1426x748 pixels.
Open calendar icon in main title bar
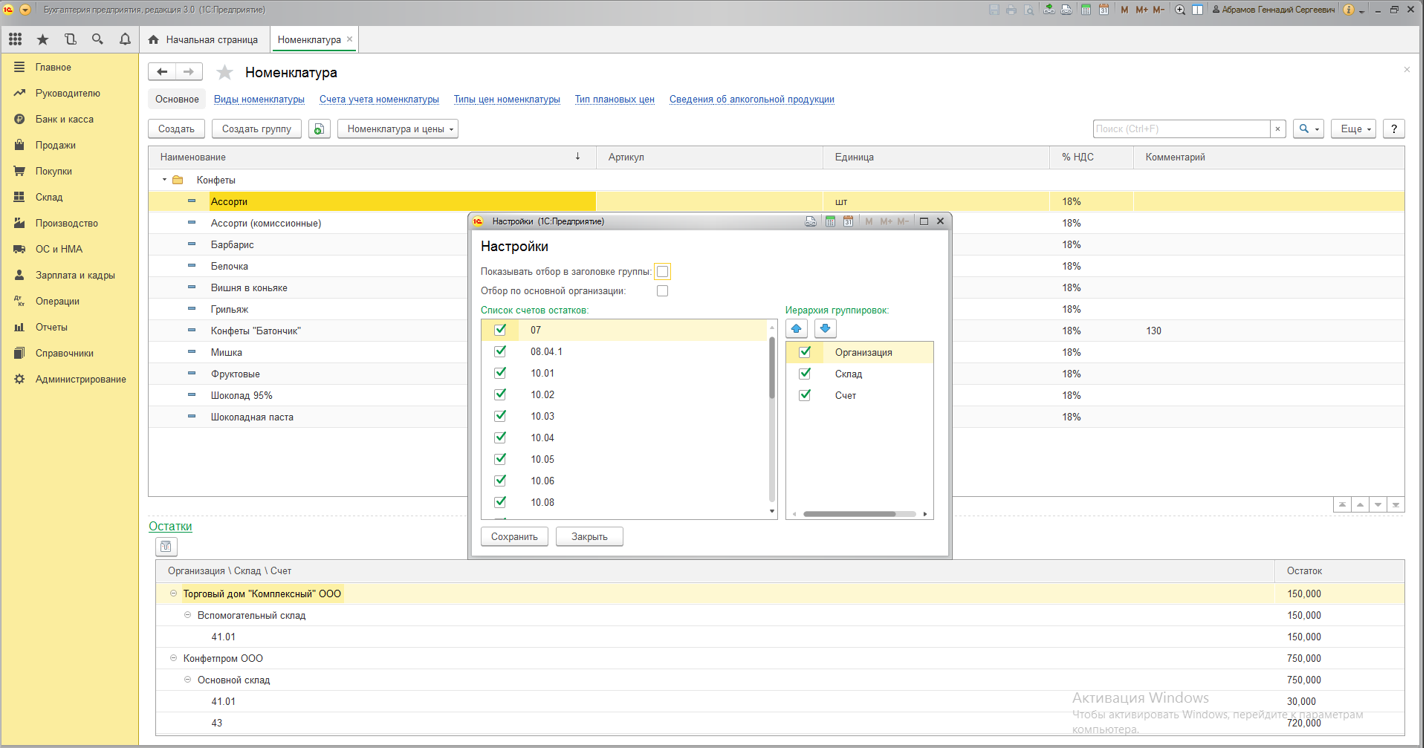click(x=1103, y=10)
